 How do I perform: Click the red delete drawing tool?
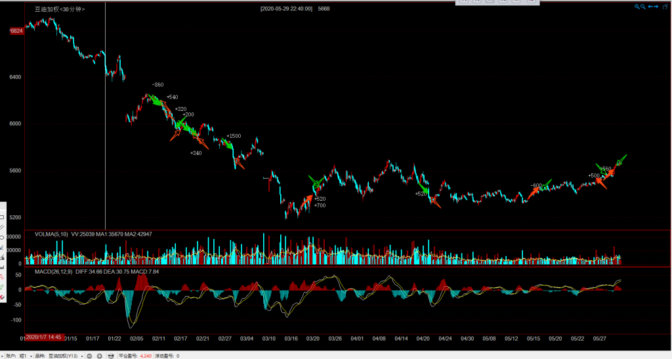(2, 297)
